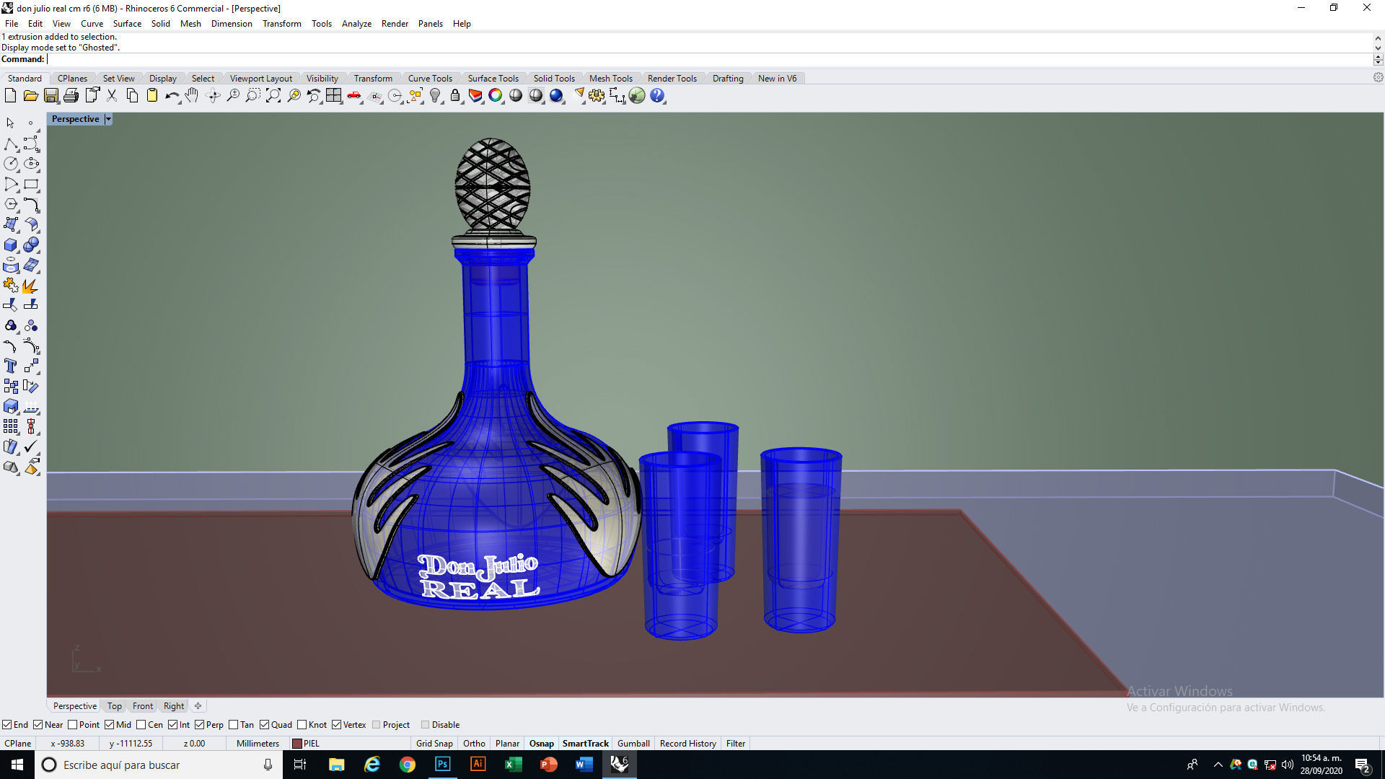Select the Pan hand tool

(192, 95)
